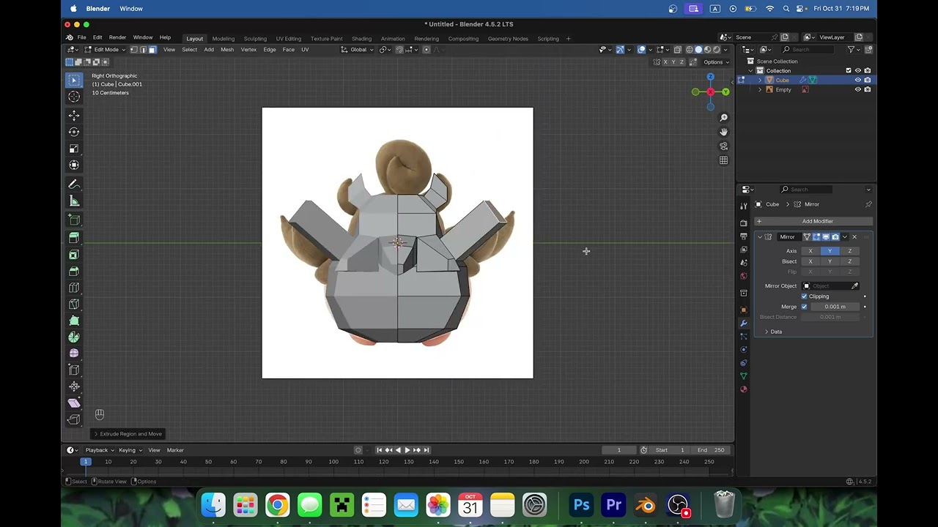The width and height of the screenshot is (938, 527).
Task: Select the Add Cube tool
Action: click(74, 220)
